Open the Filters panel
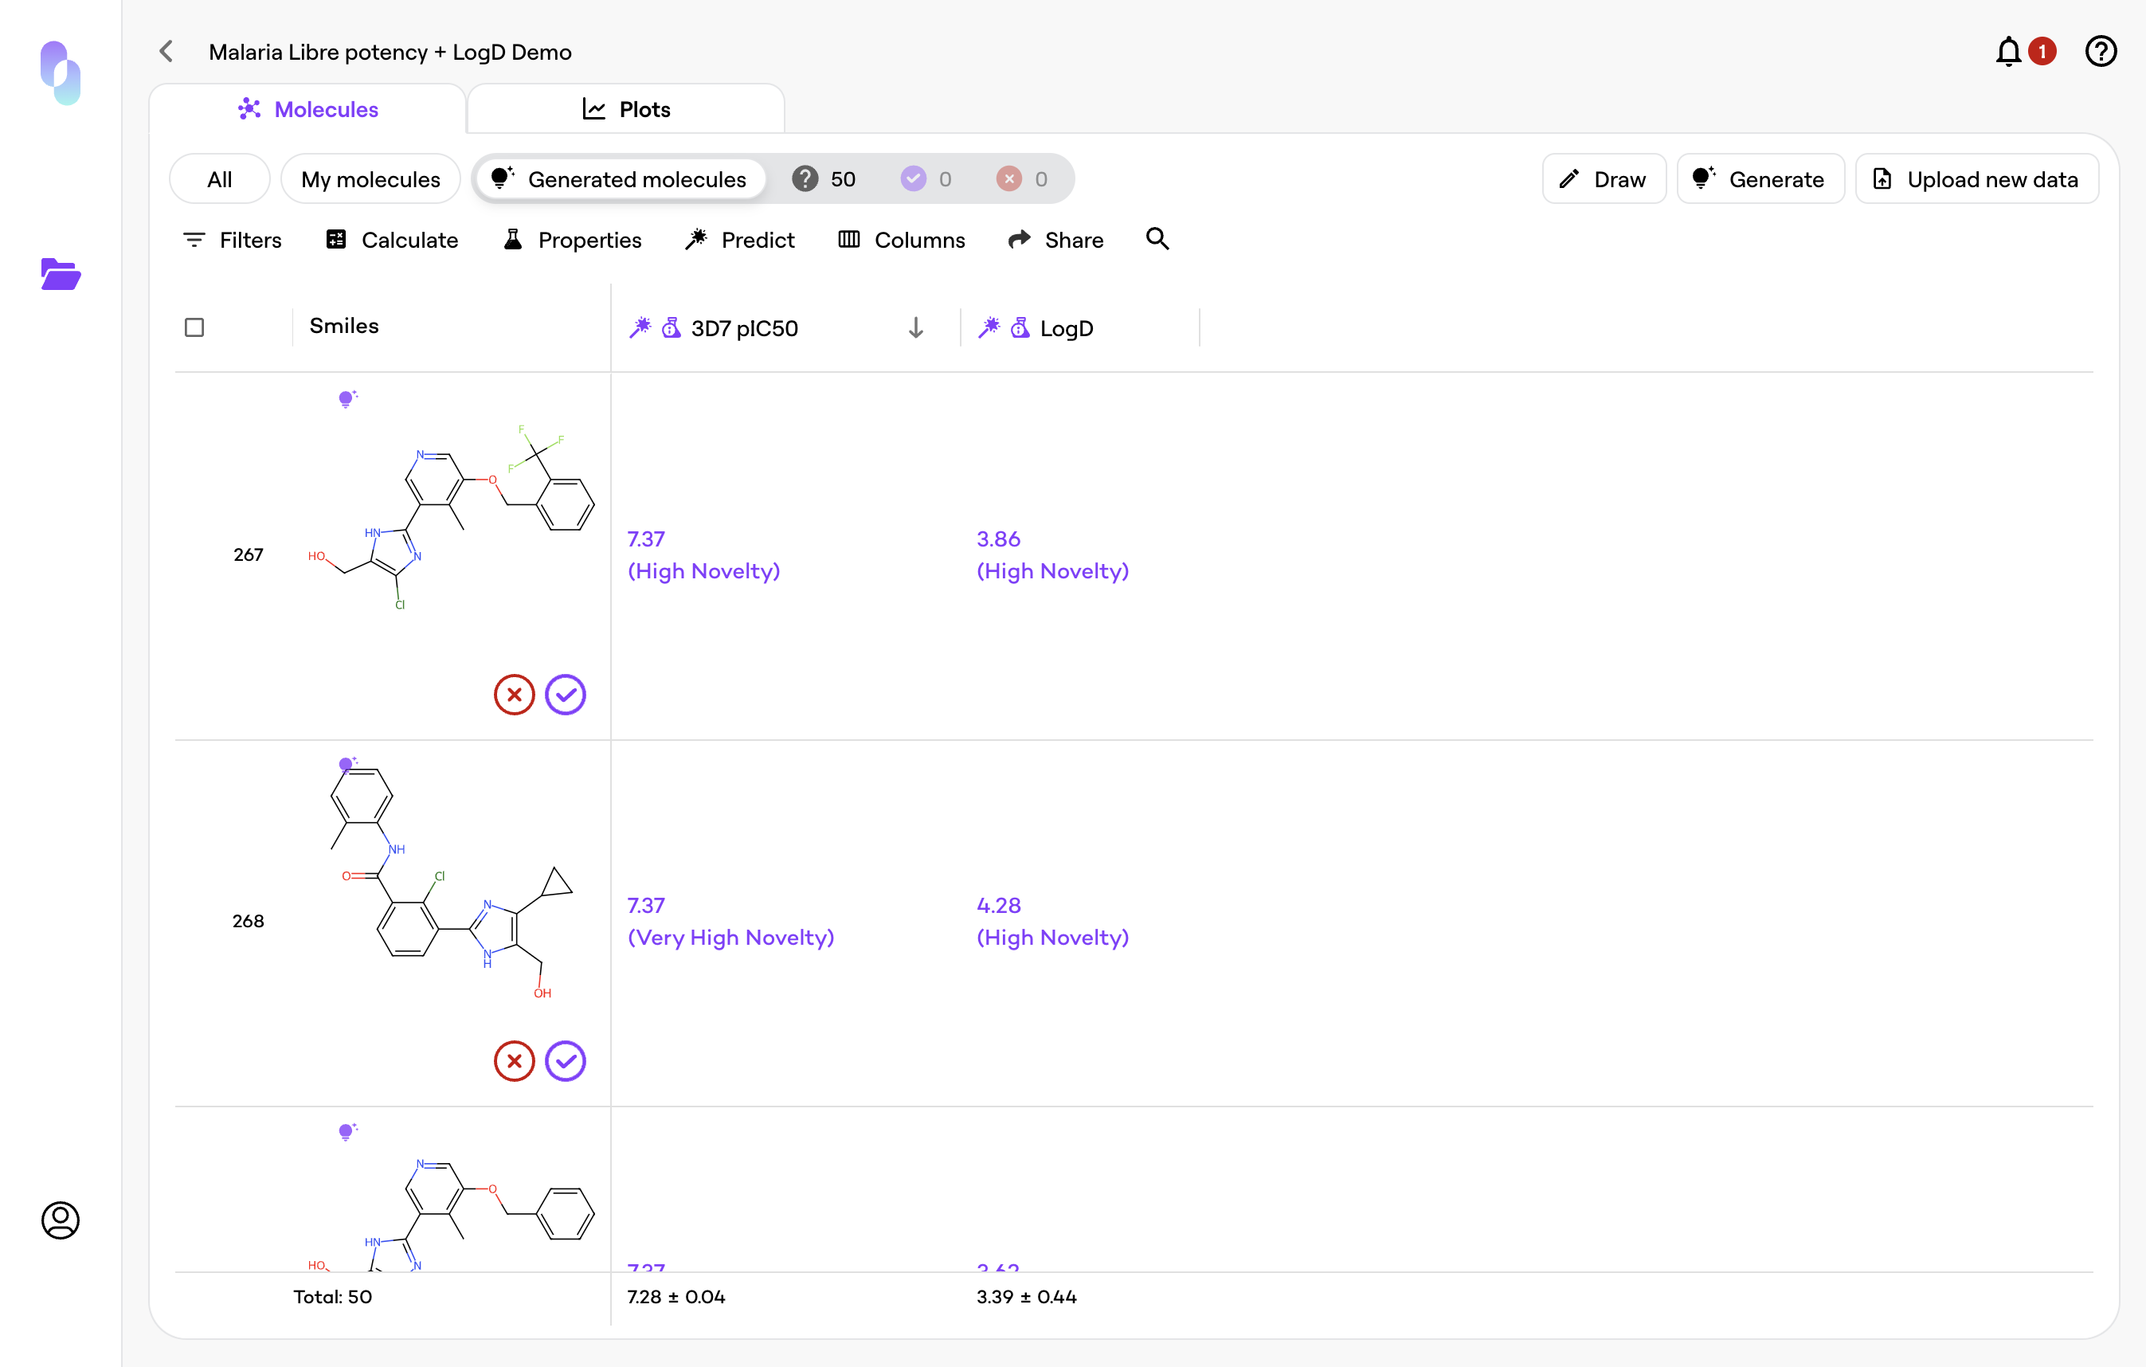The width and height of the screenshot is (2146, 1367). pos(232,240)
